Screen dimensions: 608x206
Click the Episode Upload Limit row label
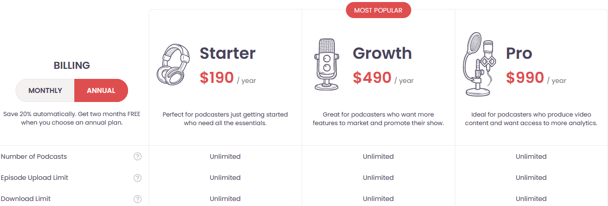click(34, 178)
